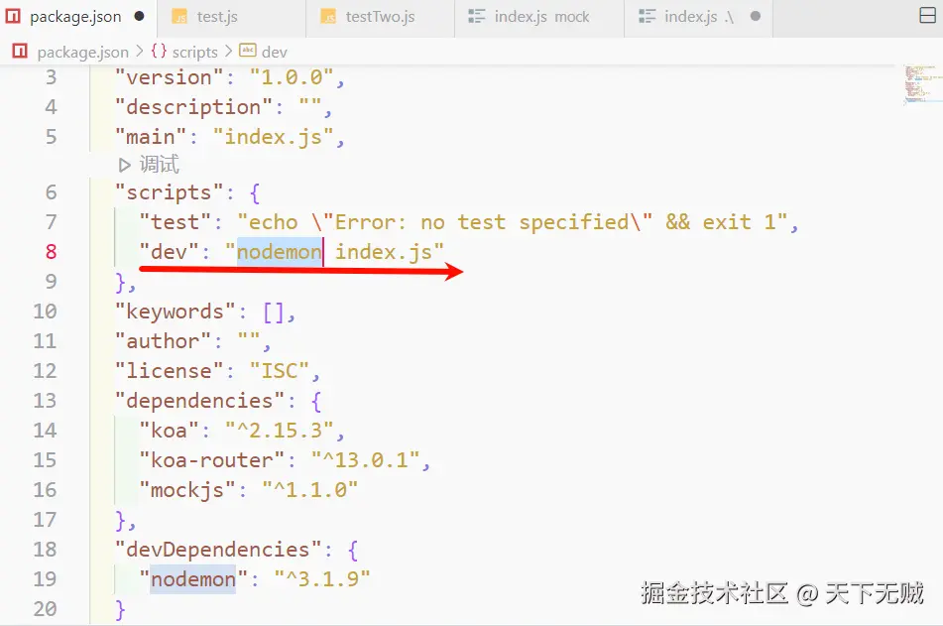Click the braces icon beside scripts breadcrumb

click(159, 52)
